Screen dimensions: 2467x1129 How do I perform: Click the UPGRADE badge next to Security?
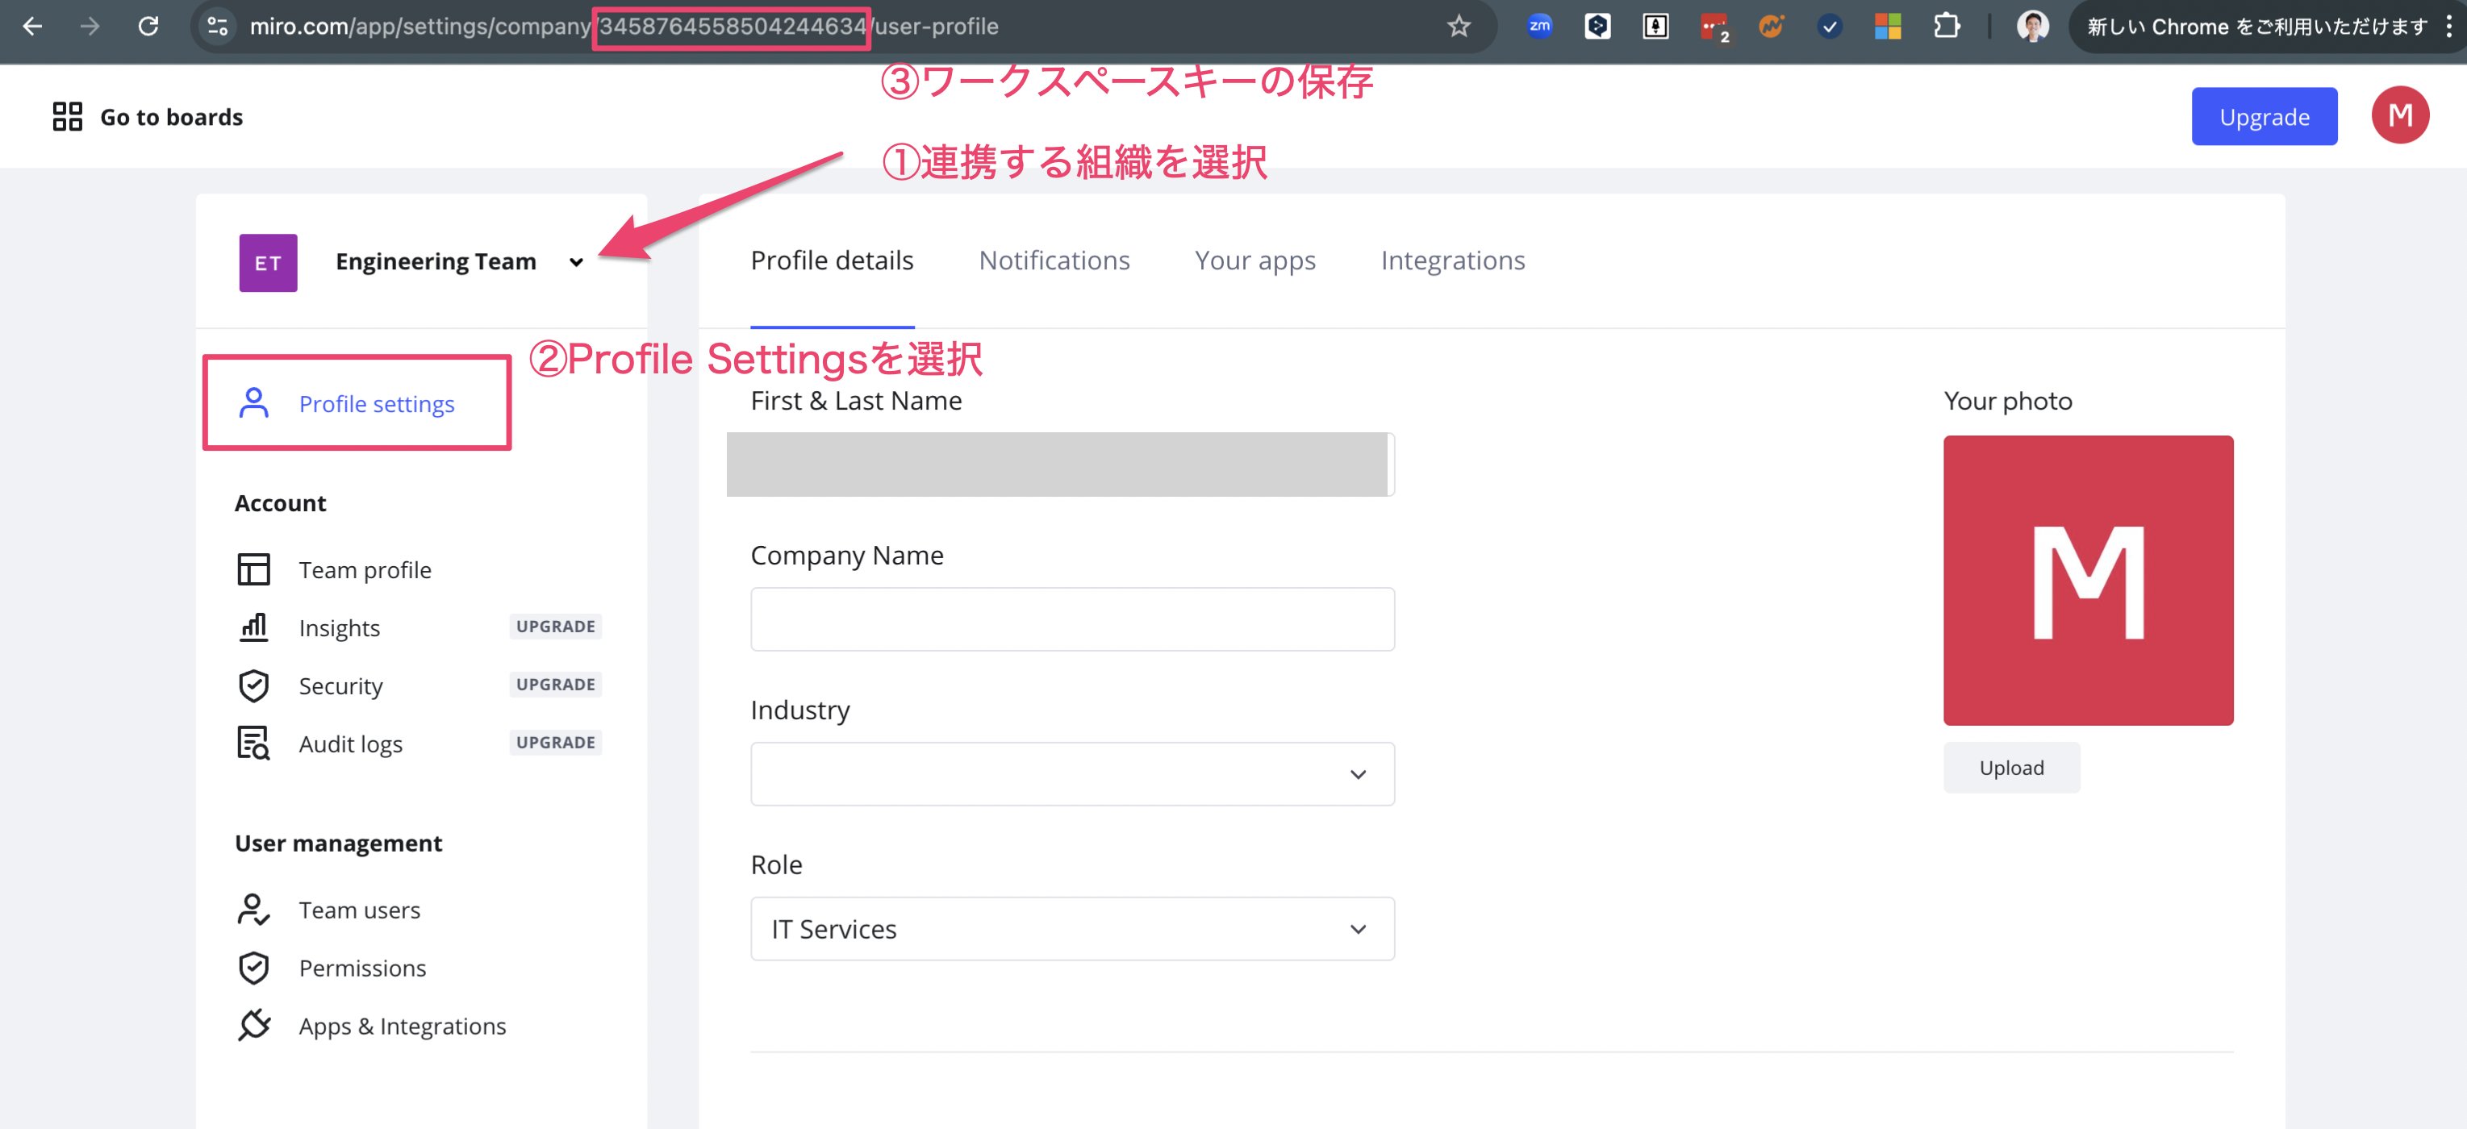(x=556, y=685)
